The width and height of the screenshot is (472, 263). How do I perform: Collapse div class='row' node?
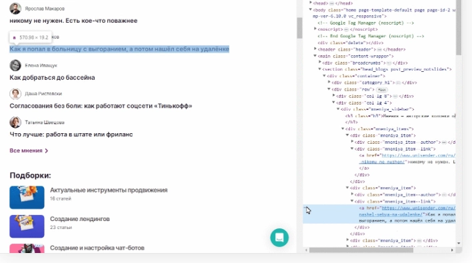[329, 89]
